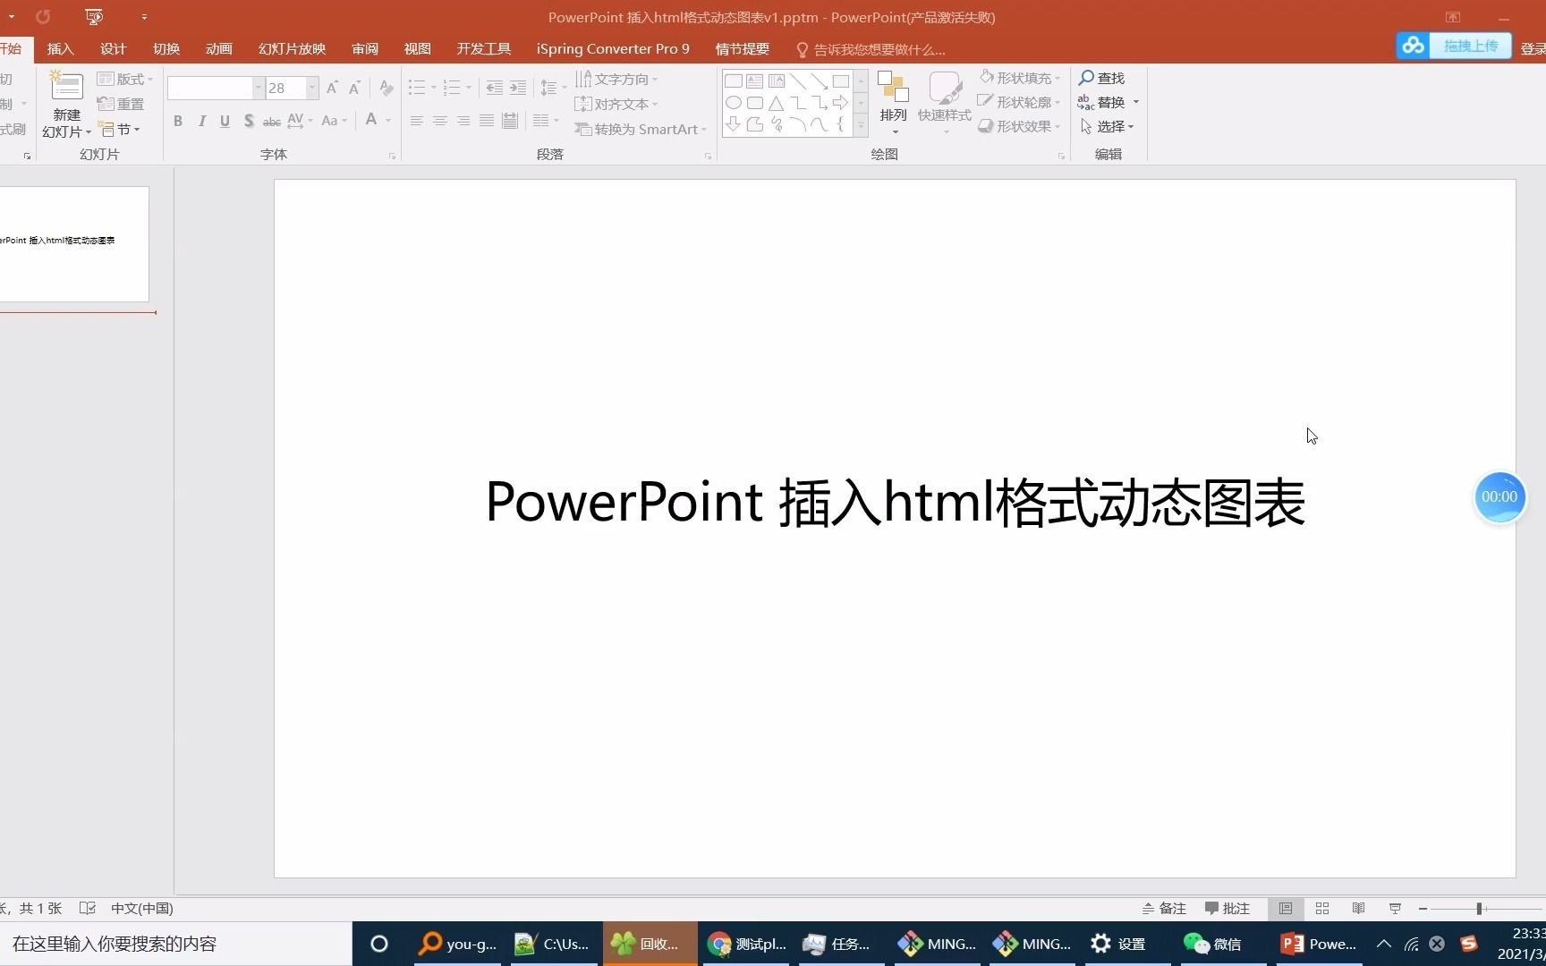Select the Right Arrow shape in gallery

(840, 103)
